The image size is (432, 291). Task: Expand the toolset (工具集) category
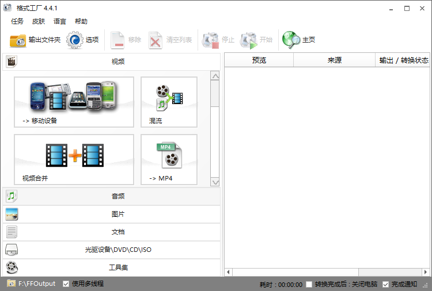click(x=118, y=267)
